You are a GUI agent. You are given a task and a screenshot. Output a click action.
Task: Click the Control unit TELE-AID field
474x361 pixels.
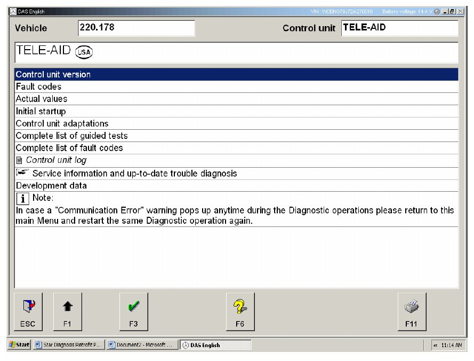[x=399, y=28]
